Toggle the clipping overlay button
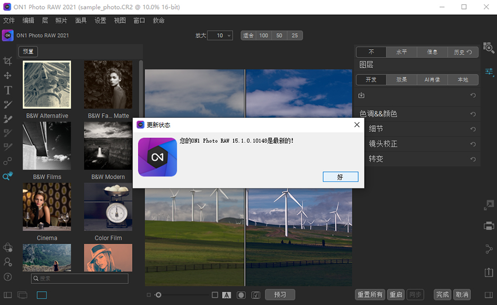The height and width of the screenshot is (305, 497). [256, 295]
